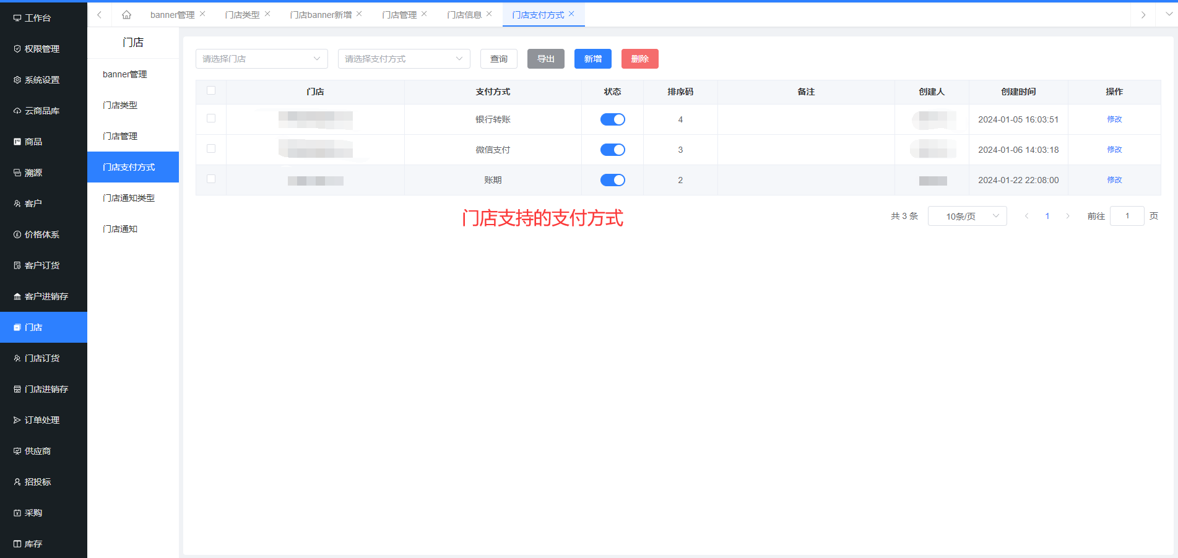Screen dimensions: 1178x558
Task: Click 修改 for the 微信支付 row
Action: point(1114,150)
